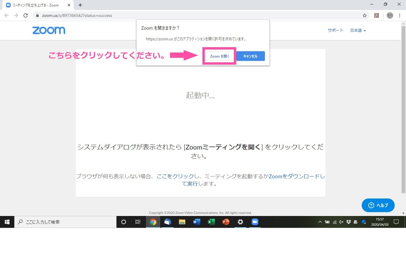The width and height of the screenshot is (406, 267).
Task: Open File Explorer from taskbar
Action: coord(182,222)
